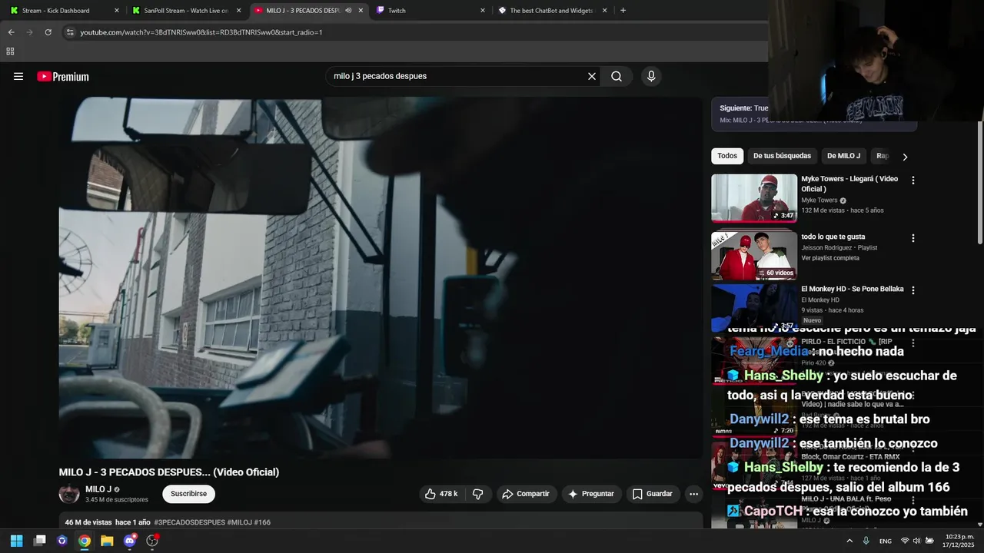Image resolution: width=984 pixels, height=553 pixels.
Task: Select De tus búsquedas filter chip
Action: (782, 156)
